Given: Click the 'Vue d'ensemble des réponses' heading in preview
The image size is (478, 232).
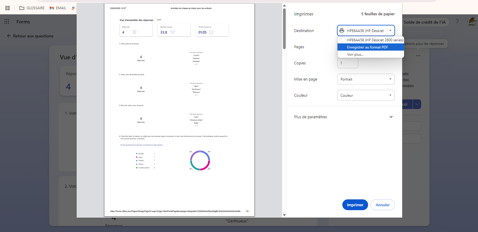Looking at the screenshot, I should tap(136, 20).
